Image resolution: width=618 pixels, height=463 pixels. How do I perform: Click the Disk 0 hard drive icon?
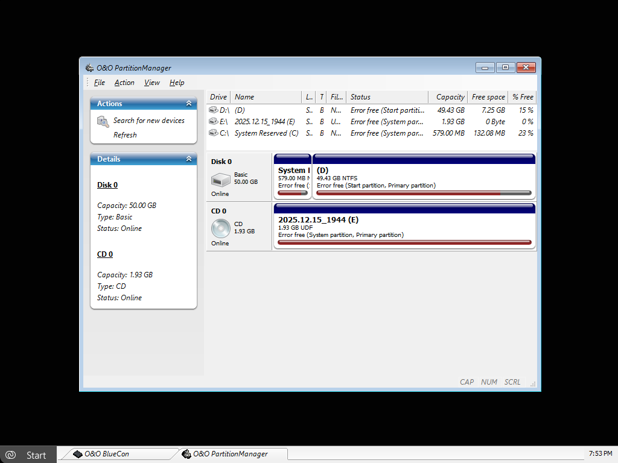pos(220,179)
